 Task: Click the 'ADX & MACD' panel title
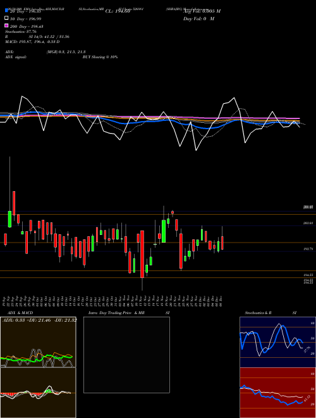[x=20, y=313]
